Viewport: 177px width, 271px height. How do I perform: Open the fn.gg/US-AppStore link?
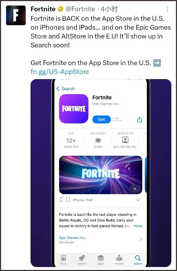coord(60,72)
